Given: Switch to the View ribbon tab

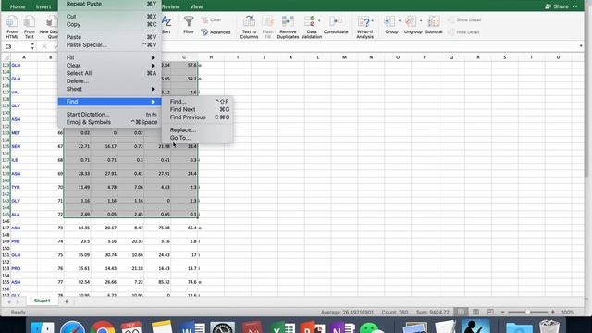Looking at the screenshot, I should tap(196, 6).
